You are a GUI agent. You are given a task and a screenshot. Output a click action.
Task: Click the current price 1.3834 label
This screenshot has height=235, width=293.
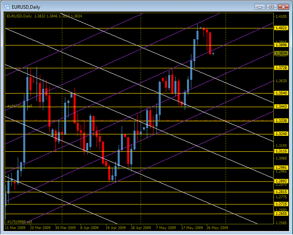coord(281,53)
